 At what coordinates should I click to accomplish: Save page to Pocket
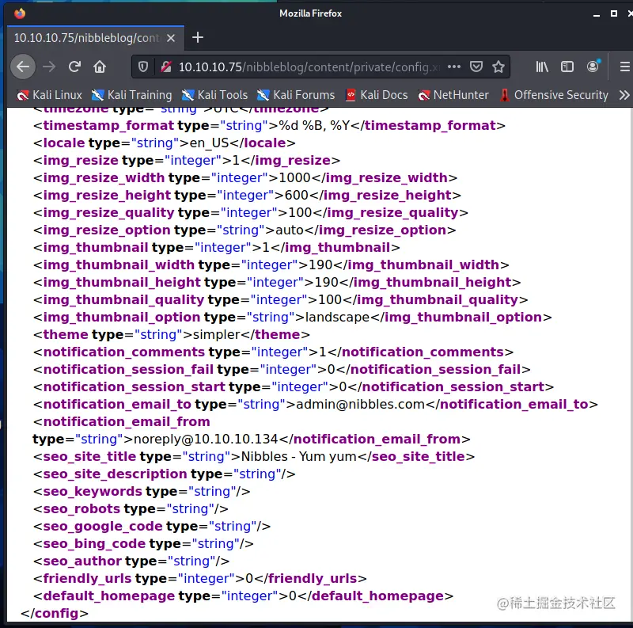[x=476, y=67]
